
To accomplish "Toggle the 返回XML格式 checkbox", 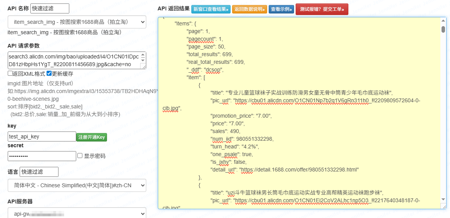I will (10, 73).
